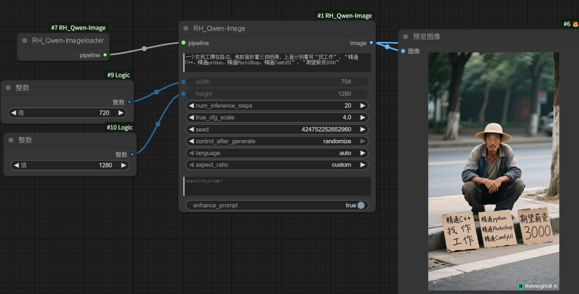Screen dimensions: 579x294
Task: Click the 整数 output port of the 1280 node
Action: pos(132,155)
